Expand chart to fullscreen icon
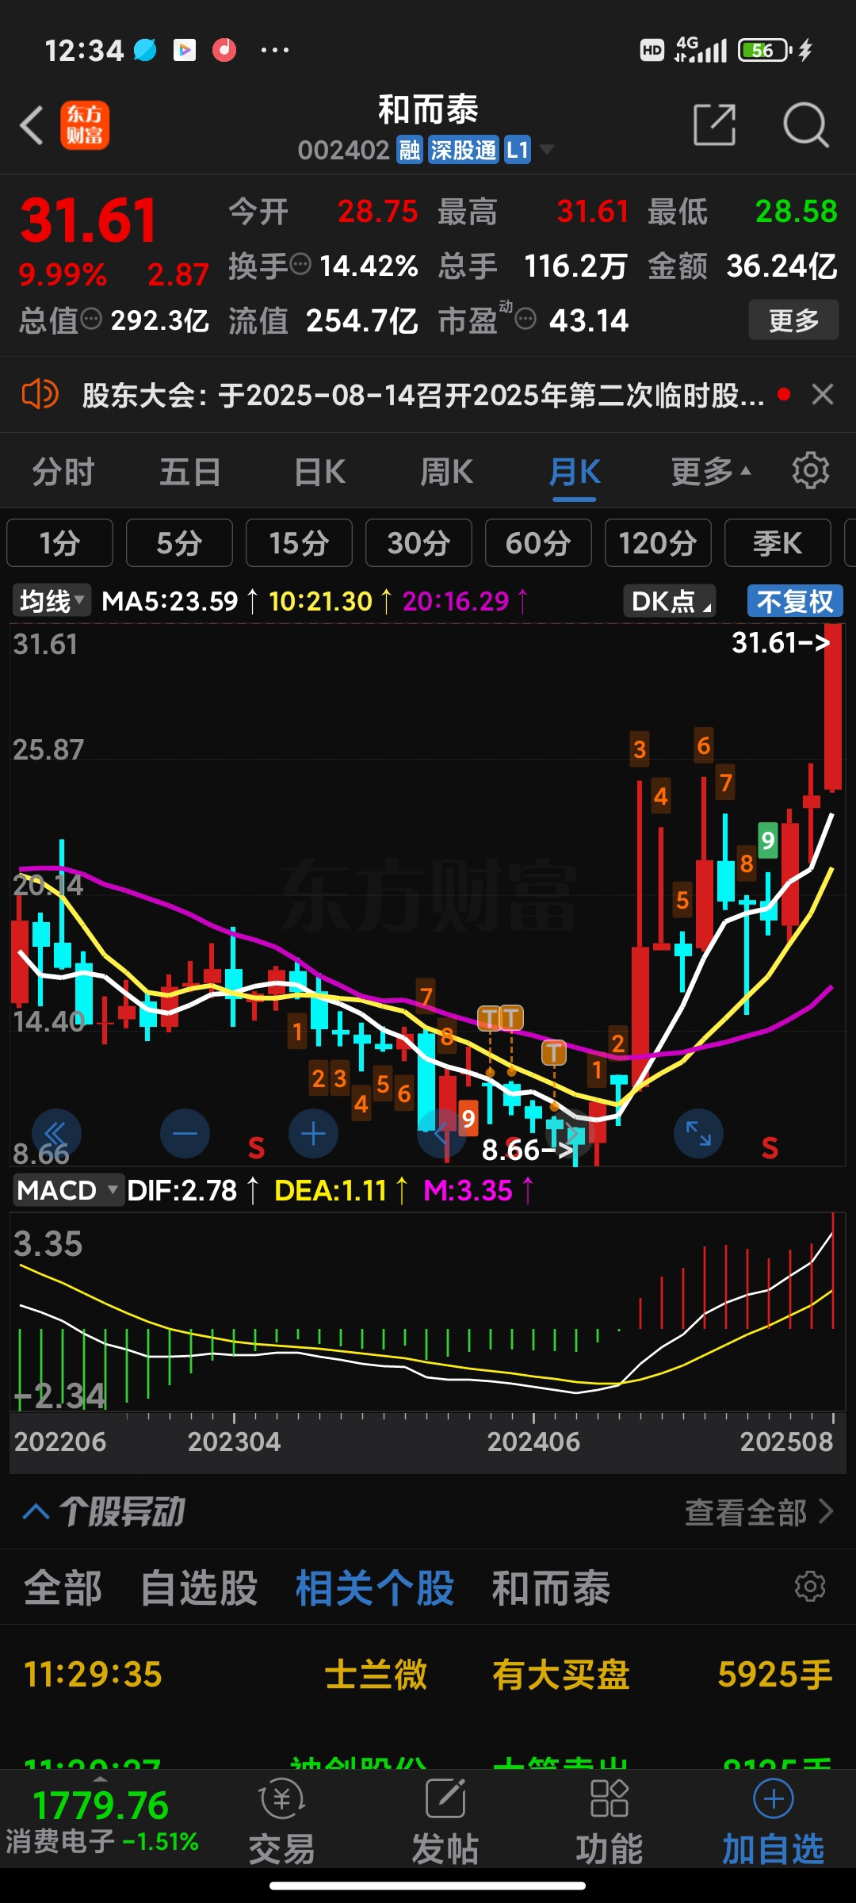 698,1133
